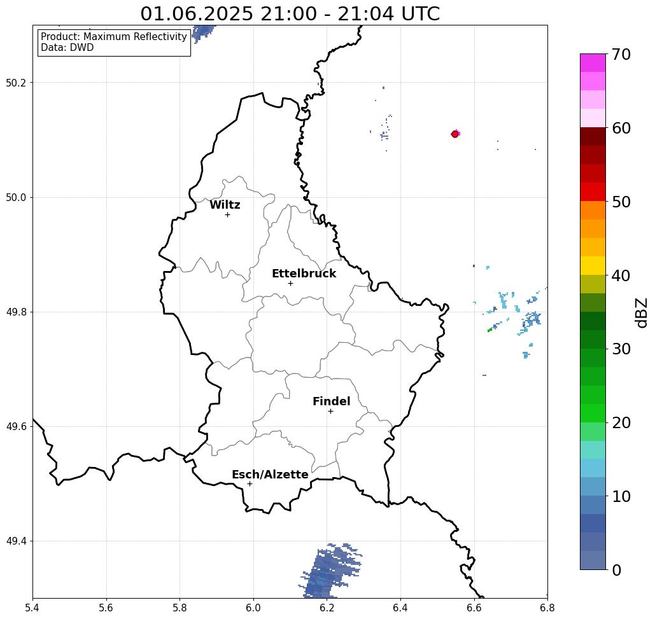The height and width of the screenshot is (619, 655).
Task: Click the title "01.06.2025 21:00 - 21:04 UTC"
Action: (290, 14)
